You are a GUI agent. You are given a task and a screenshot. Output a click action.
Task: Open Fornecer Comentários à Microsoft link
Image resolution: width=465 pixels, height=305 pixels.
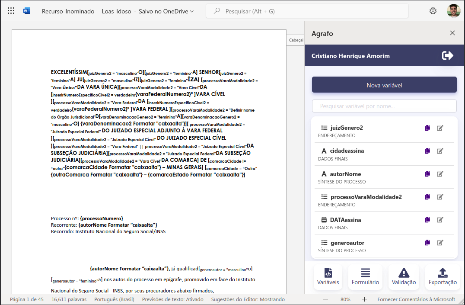[416, 299]
